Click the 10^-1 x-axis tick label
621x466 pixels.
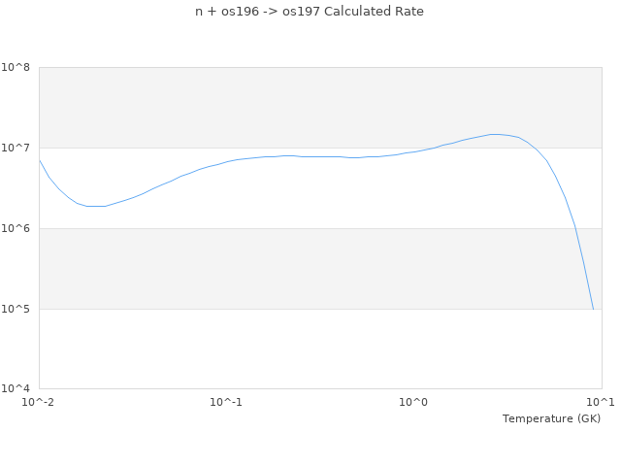coord(226,402)
